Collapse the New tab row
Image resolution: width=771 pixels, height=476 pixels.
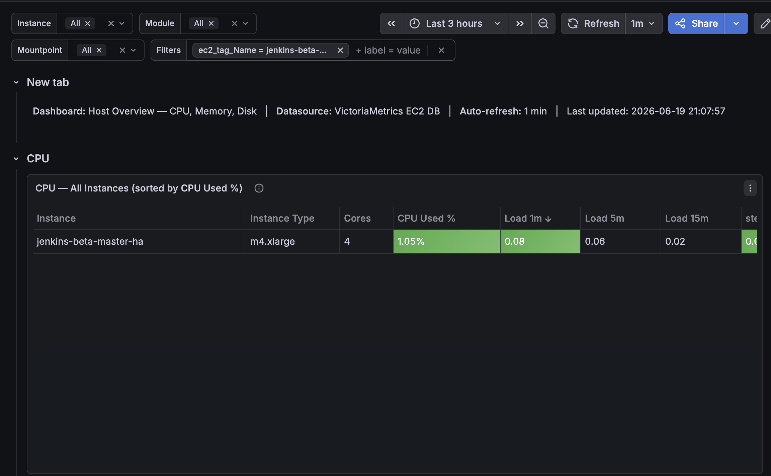coord(16,82)
